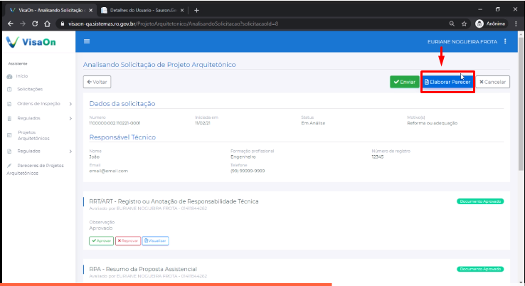Click the browser zoom magnifier icon

[x=452, y=23]
